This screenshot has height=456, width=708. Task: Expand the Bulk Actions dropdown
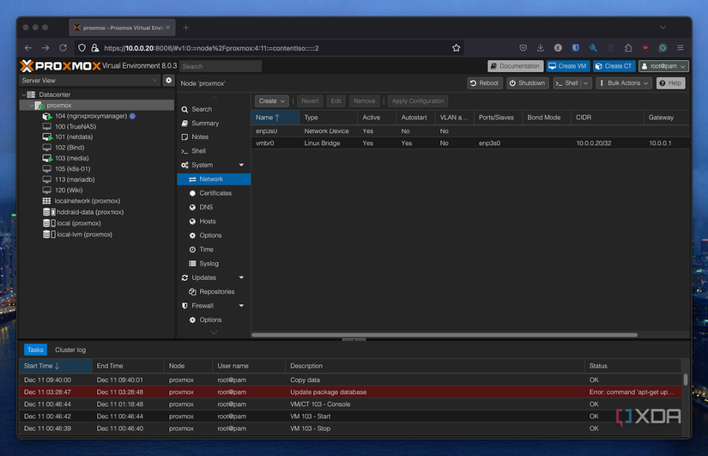pos(624,83)
